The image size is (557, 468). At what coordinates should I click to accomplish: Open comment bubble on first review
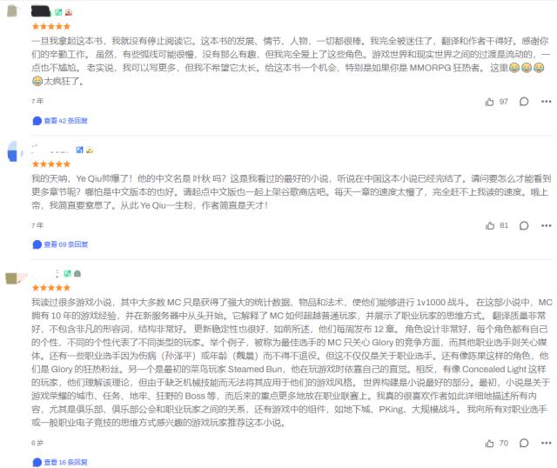(x=524, y=102)
